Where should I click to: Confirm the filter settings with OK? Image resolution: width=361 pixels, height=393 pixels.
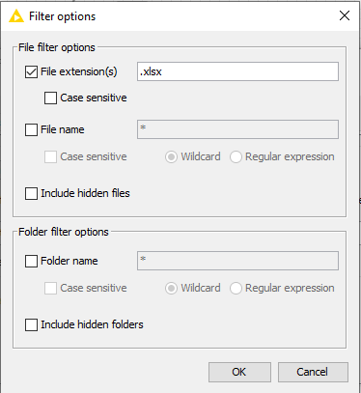[x=239, y=372]
